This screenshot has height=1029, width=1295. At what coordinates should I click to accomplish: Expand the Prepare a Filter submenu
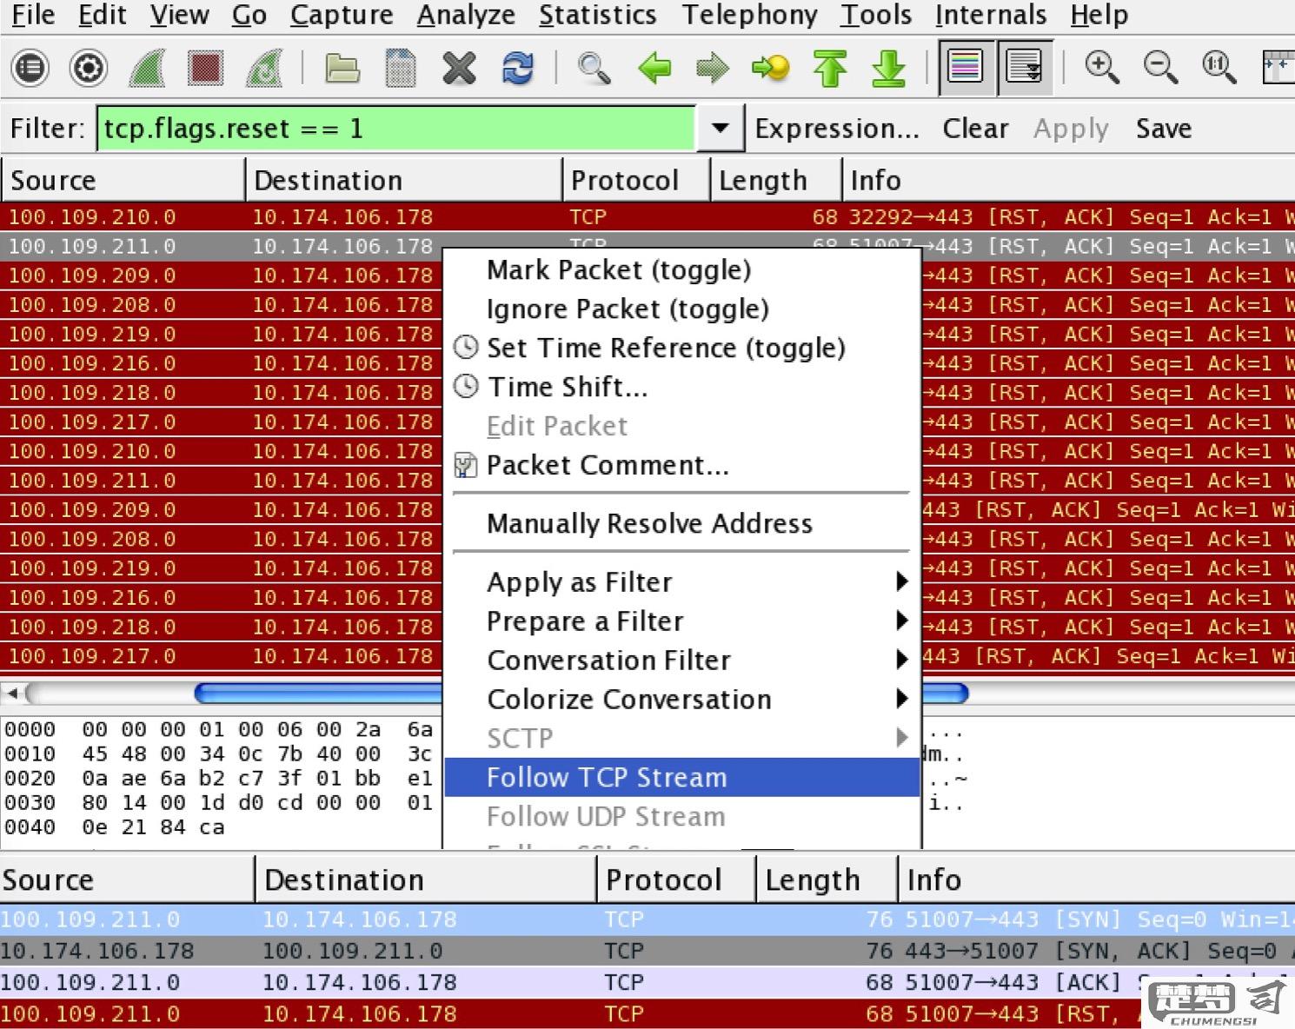click(x=682, y=621)
